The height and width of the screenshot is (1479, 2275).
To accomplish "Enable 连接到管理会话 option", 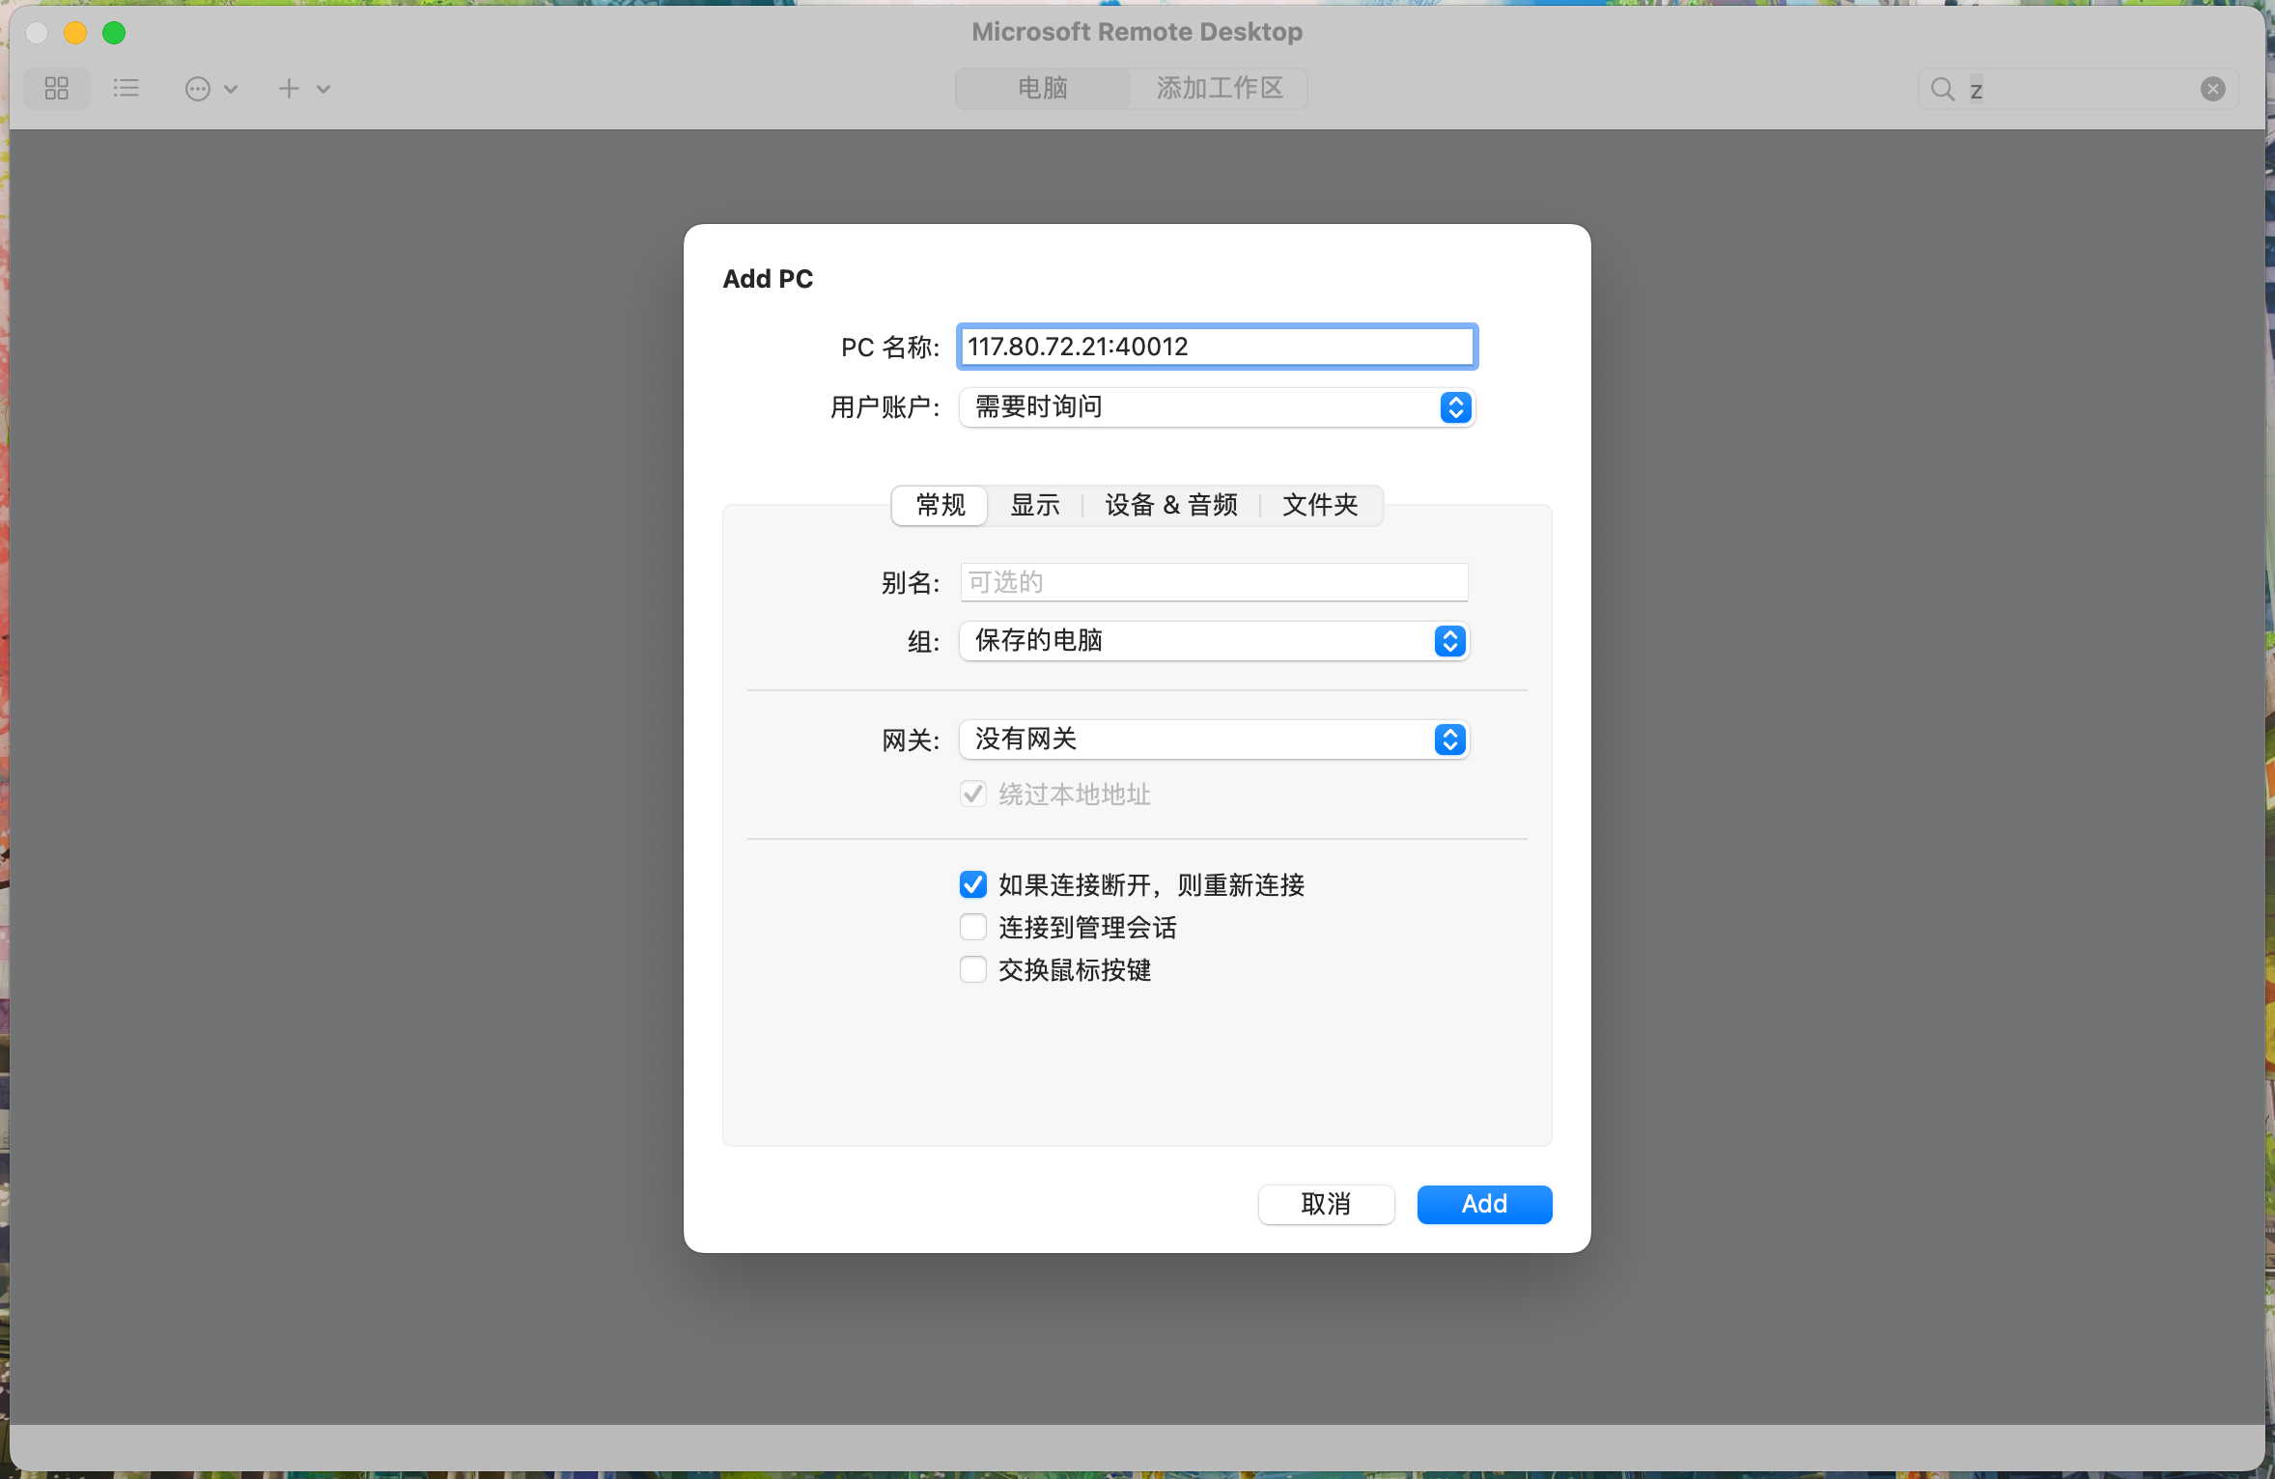I will pyautogui.click(x=972, y=927).
